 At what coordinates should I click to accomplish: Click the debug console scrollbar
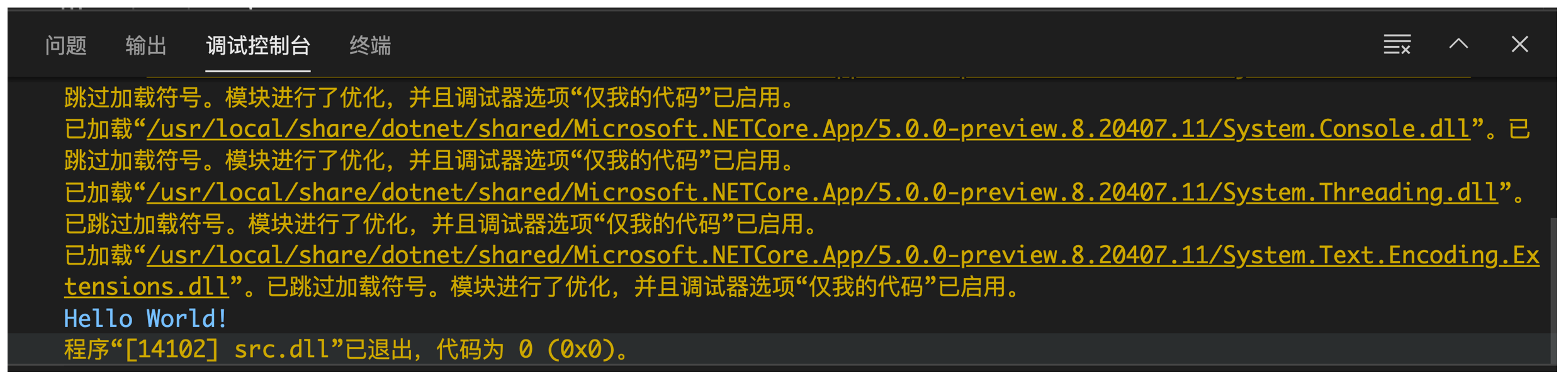click(1553, 289)
